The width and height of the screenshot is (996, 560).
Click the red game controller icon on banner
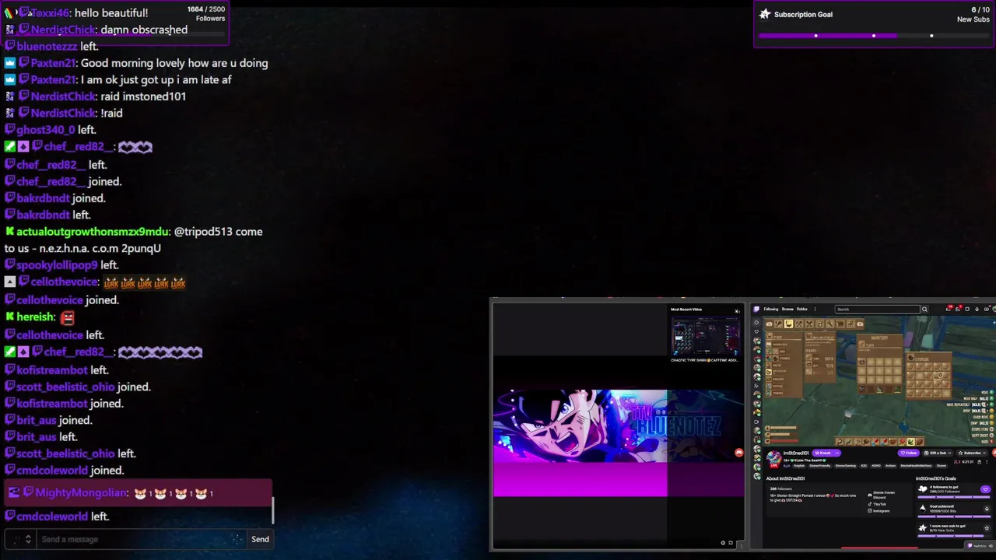pos(739,453)
